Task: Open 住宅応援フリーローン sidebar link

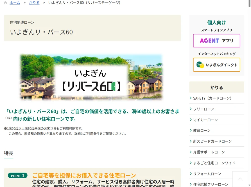Action: (x=211, y=184)
